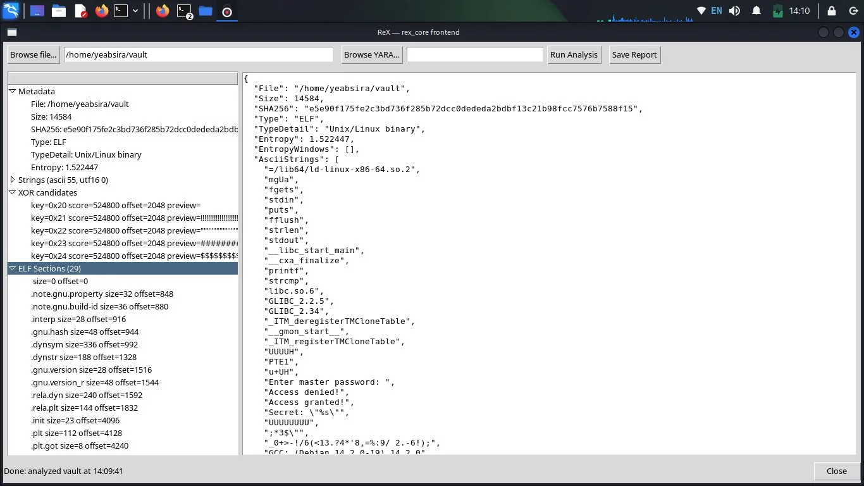This screenshot has height=486, width=864.
Task: Open the Wi-Fi network indicator
Action: point(701,11)
